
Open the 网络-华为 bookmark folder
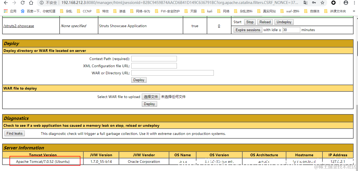tap(140, 11)
